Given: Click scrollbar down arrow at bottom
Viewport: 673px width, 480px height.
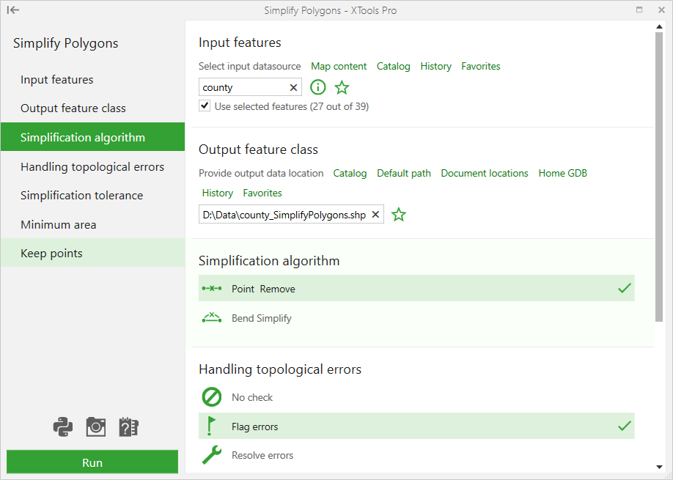Looking at the screenshot, I should (x=659, y=467).
